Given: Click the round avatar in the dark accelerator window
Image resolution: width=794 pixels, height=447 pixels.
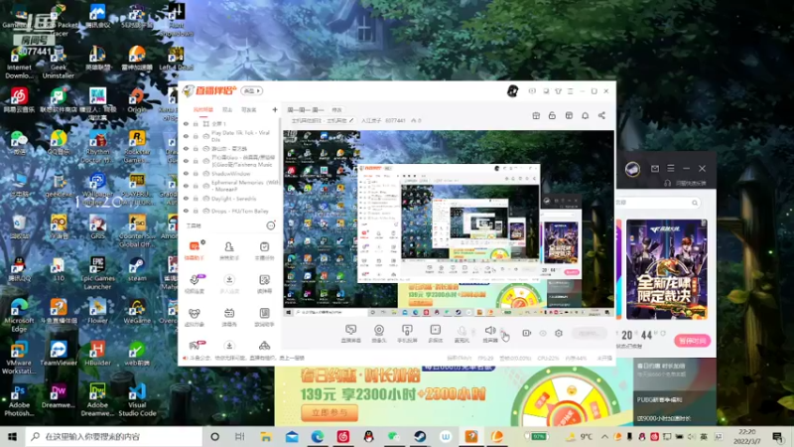Looking at the screenshot, I should pos(632,169).
